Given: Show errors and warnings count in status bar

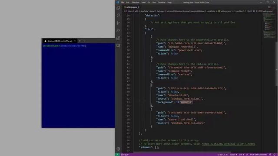Looking at the screenshot, I should (125, 155).
